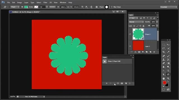Image resolution: width=179 pixels, height=100 pixels.
Task: Select the Hand tool
Action: 164,78
